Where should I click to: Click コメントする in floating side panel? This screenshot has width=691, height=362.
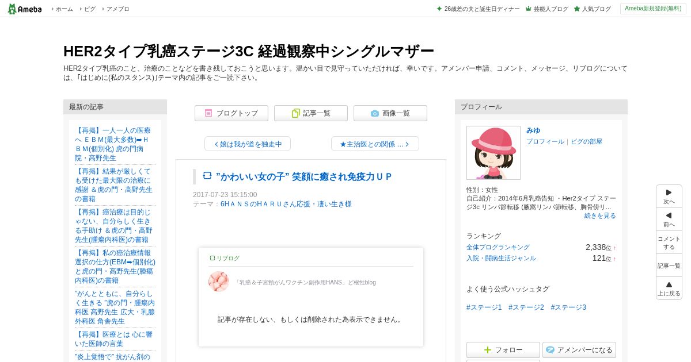[669, 242]
